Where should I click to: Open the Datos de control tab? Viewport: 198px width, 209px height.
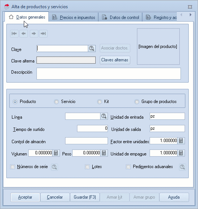[120, 17]
